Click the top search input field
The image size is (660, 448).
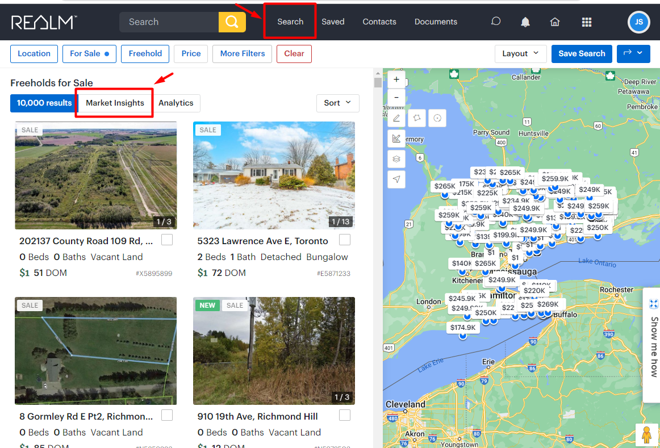click(169, 22)
